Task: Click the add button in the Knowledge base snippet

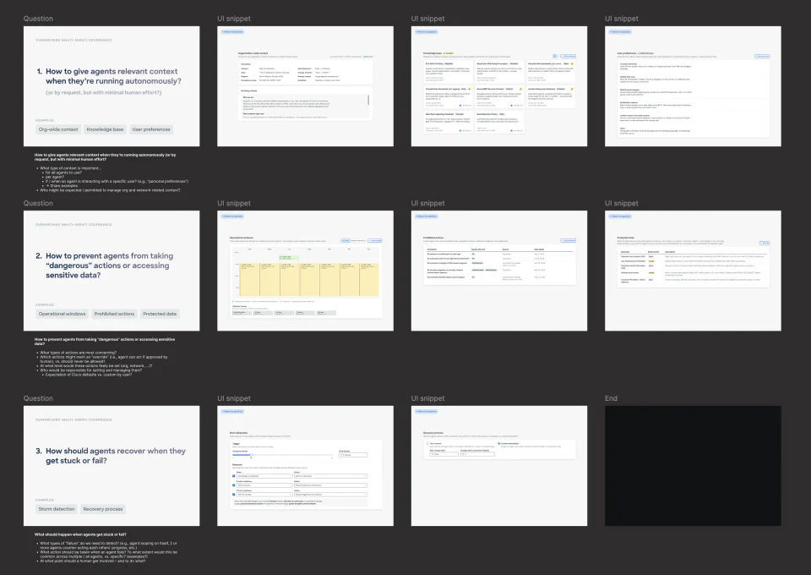Action: [568, 56]
